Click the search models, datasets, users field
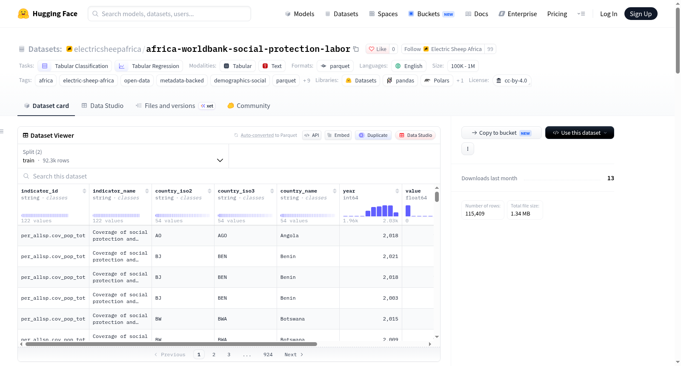Image resolution: width=681 pixels, height=366 pixels. (169, 14)
